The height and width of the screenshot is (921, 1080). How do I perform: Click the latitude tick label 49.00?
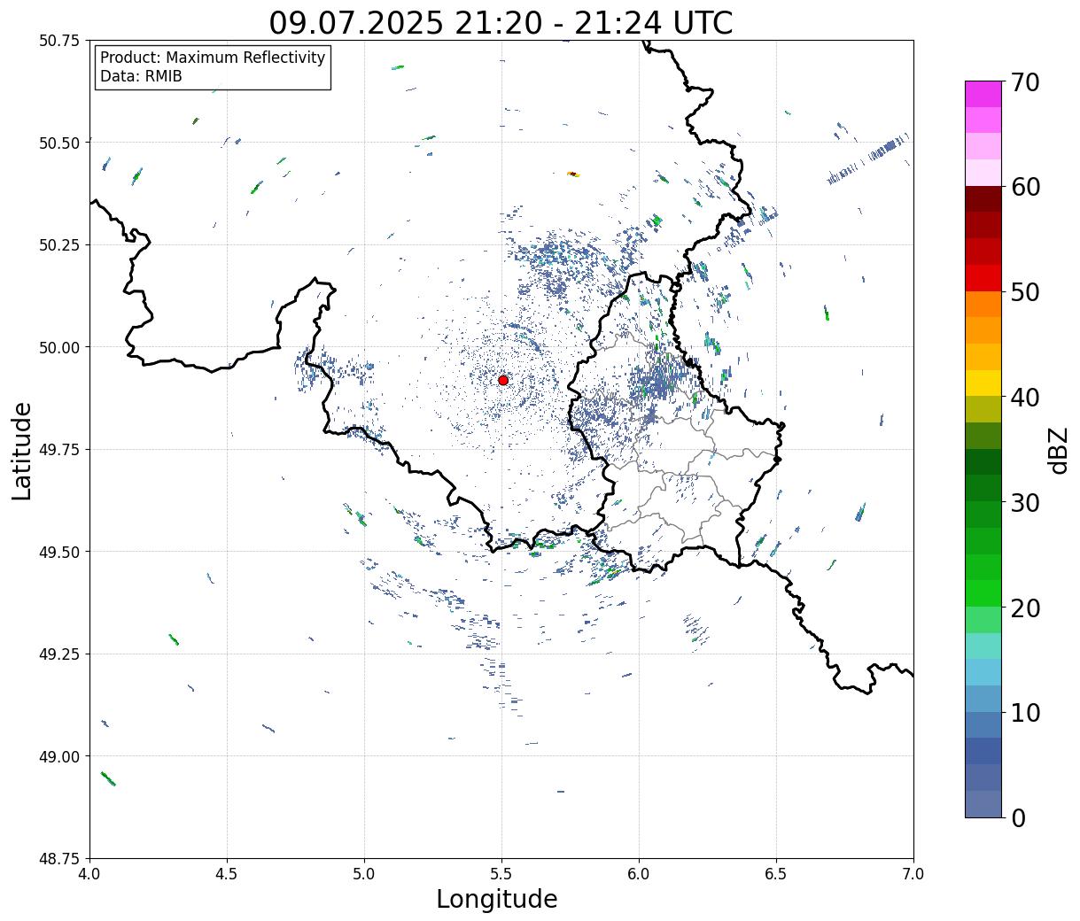[59, 756]
